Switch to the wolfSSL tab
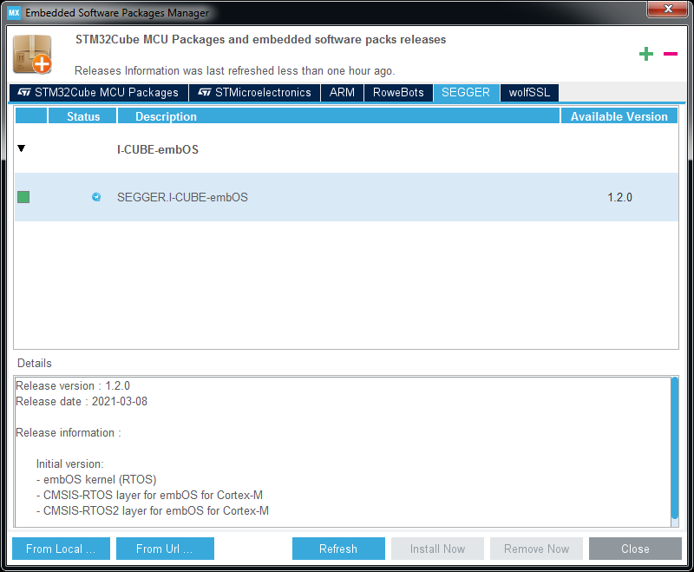This screenshot has height=572, width=694. tap(529, 92)
